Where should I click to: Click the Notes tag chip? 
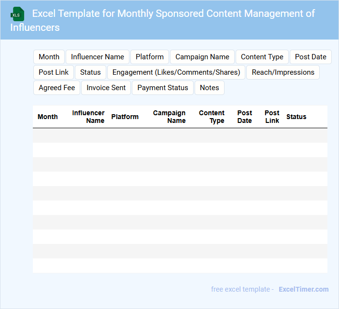click(210, 88)
